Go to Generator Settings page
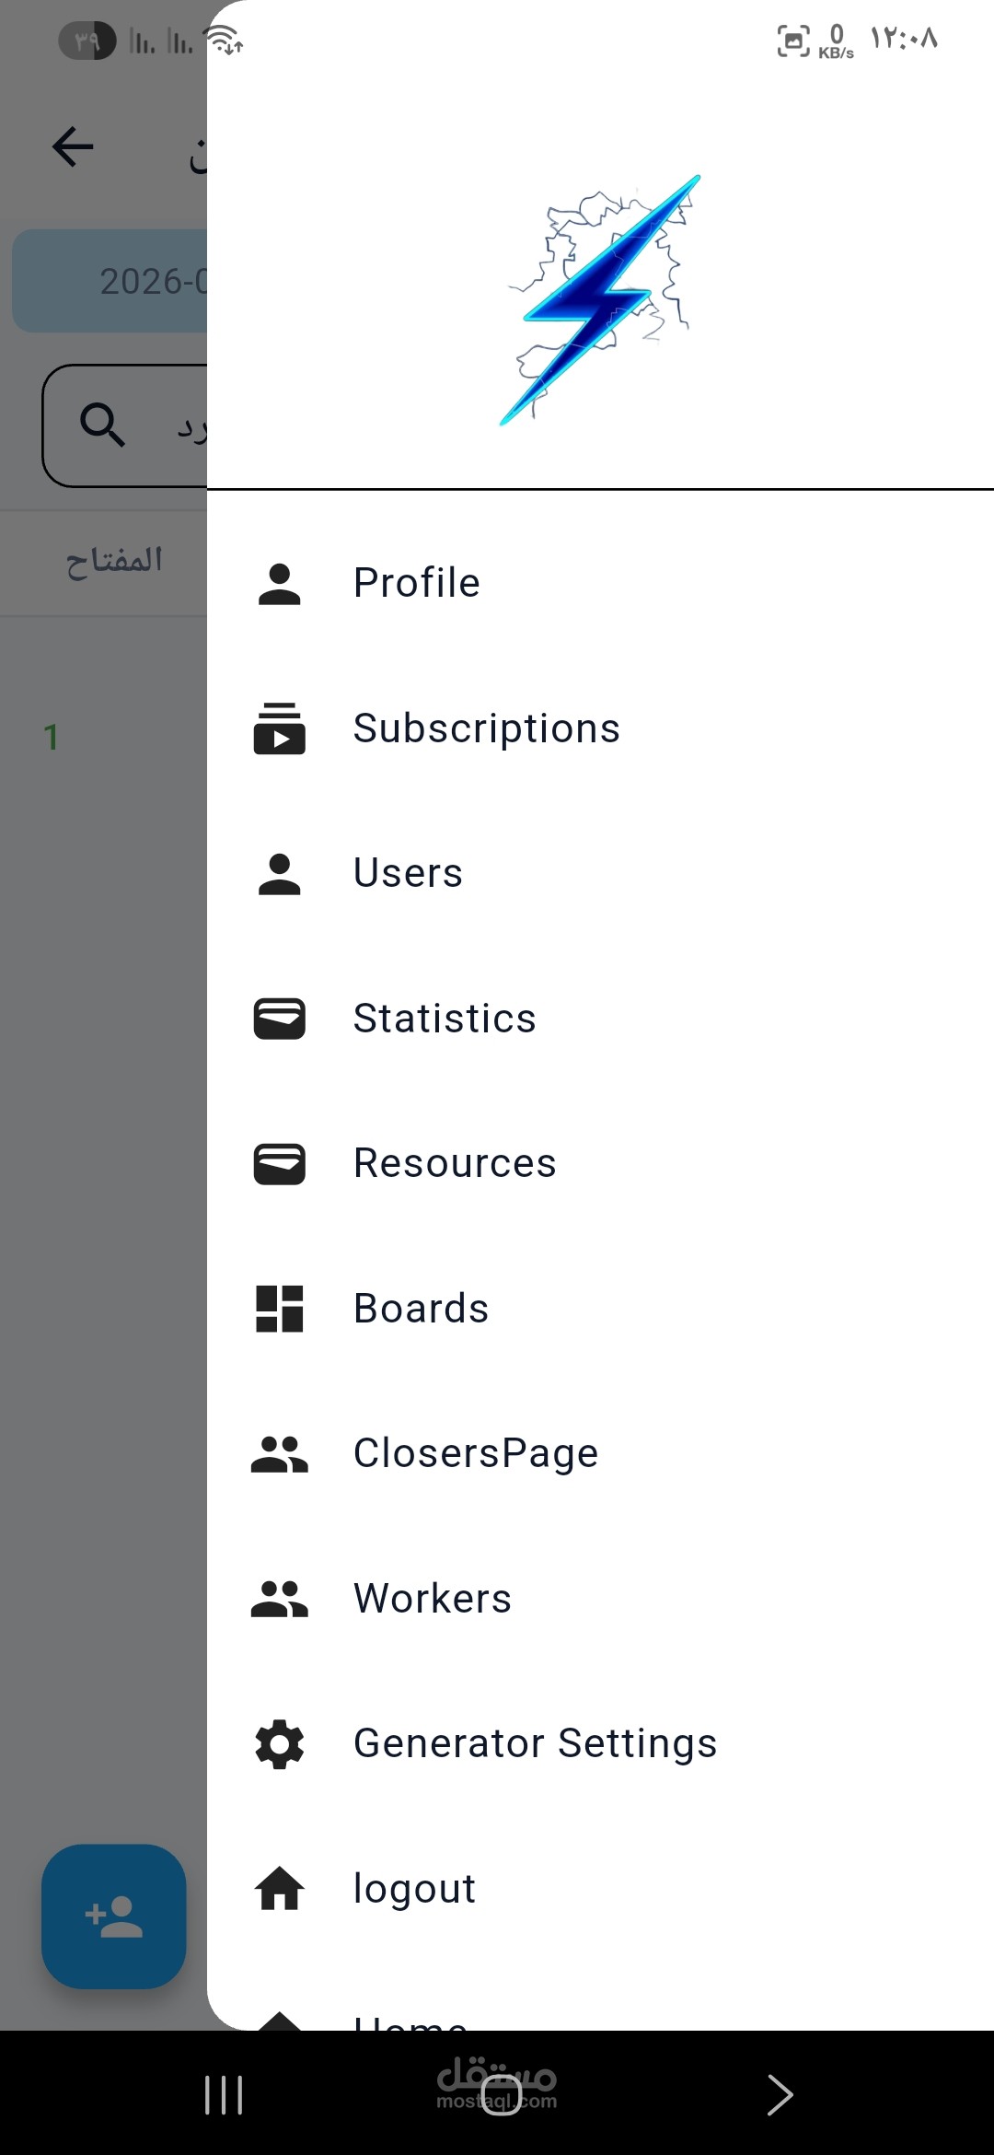 535,1744
